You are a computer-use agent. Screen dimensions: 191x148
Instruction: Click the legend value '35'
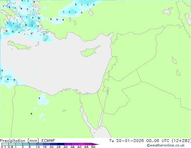(x=72, y=147)
